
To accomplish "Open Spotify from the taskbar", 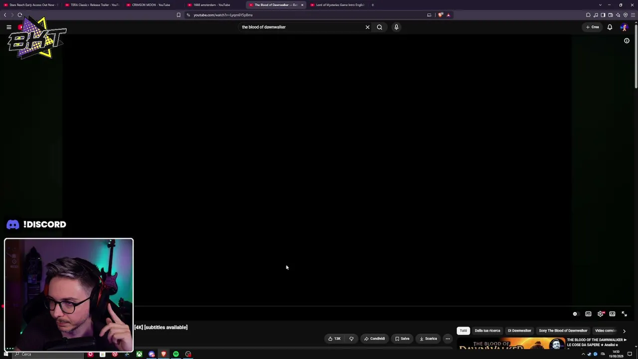I will [176, 354].
